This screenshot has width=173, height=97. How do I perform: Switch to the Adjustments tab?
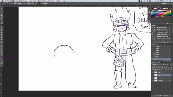159,44
